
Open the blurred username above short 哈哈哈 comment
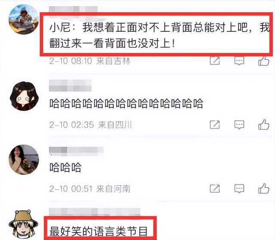[76, 151]
